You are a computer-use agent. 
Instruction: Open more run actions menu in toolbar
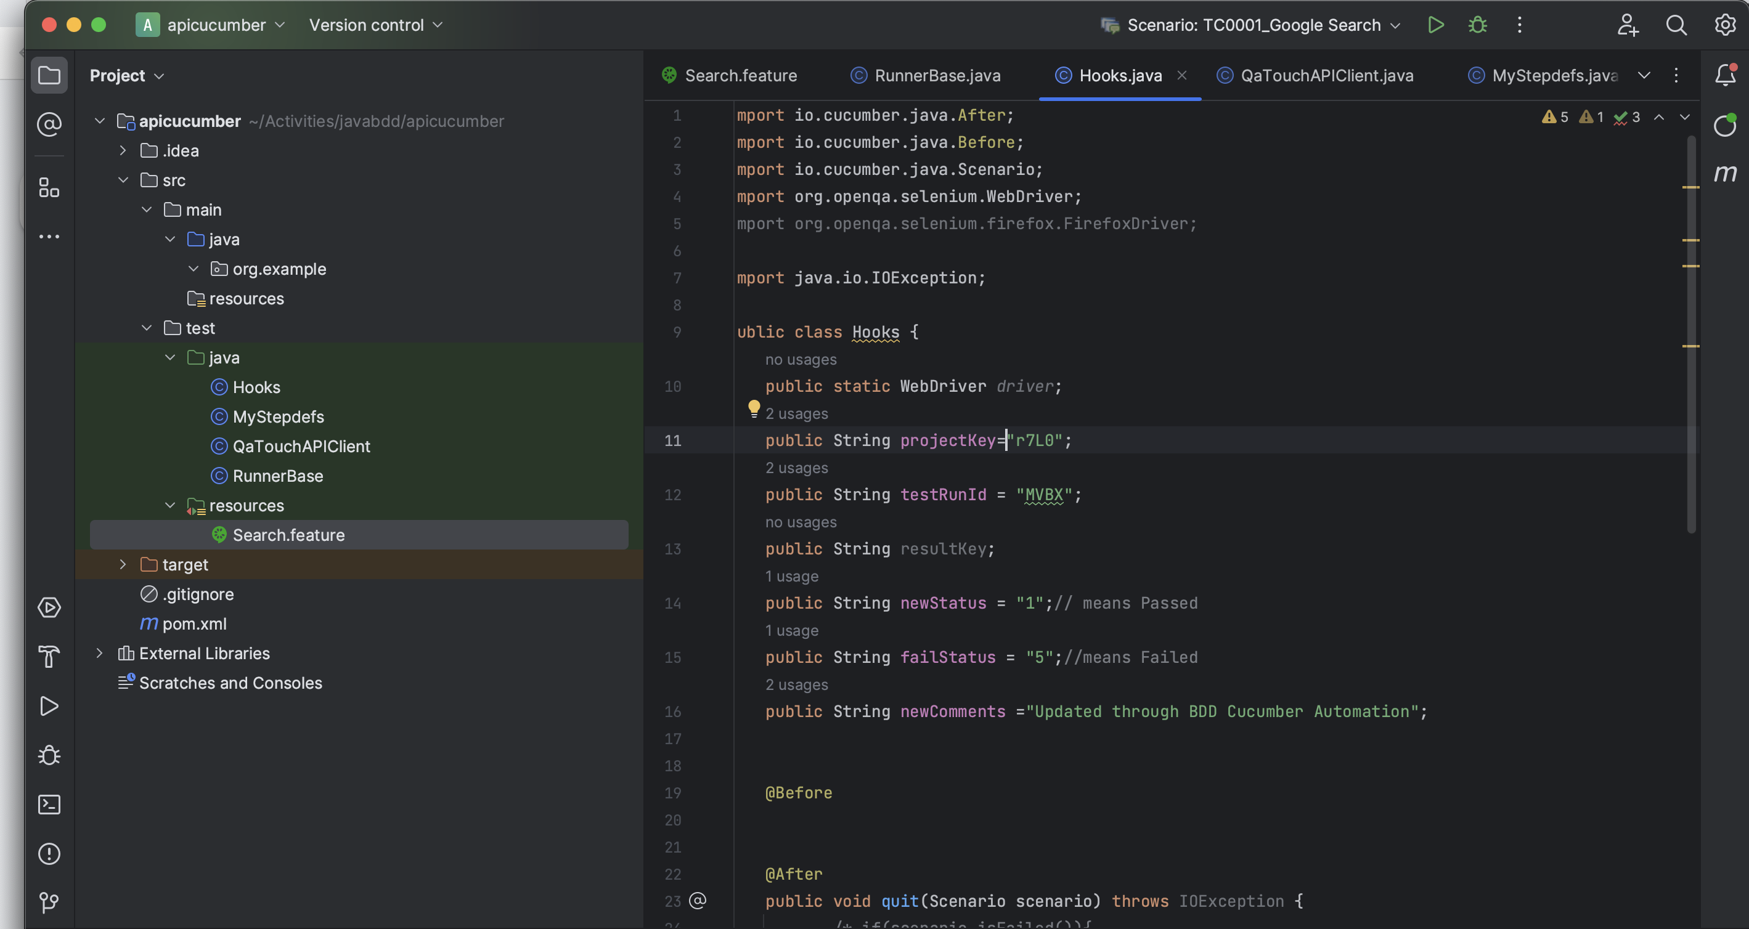(x=1520, y=25)
